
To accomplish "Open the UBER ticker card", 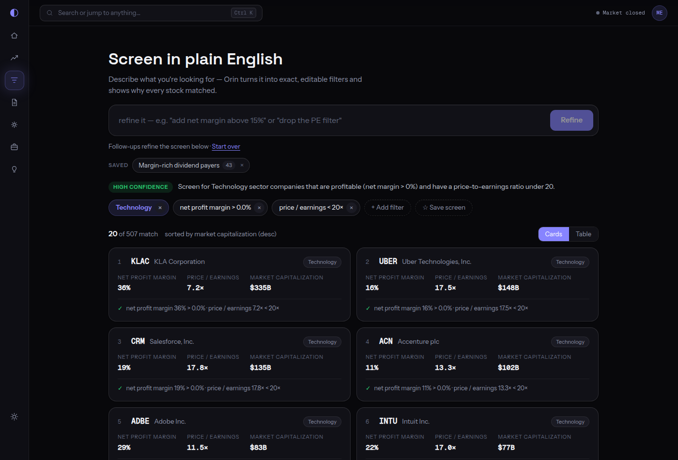I will (478, 285).
